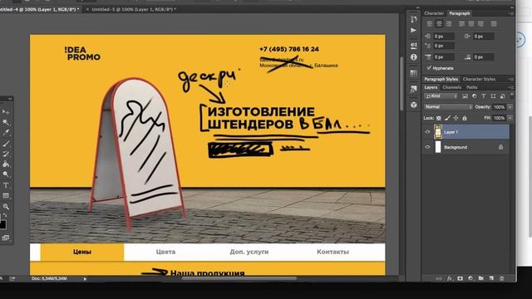Screen dimensions: 532x299
Task: Align paragraph text left
Action: coord(430,24)
